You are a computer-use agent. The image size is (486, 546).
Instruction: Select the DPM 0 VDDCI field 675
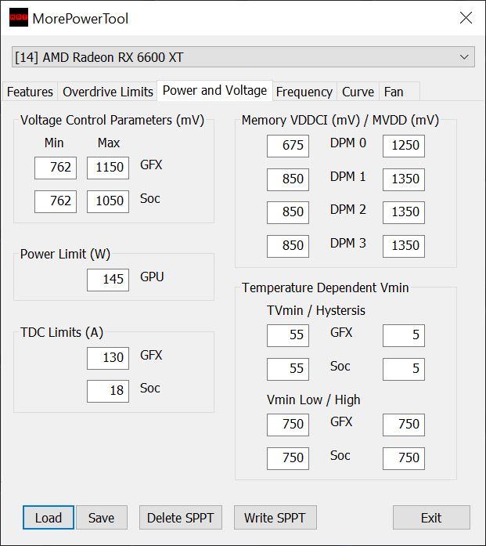tap(288, 146)
